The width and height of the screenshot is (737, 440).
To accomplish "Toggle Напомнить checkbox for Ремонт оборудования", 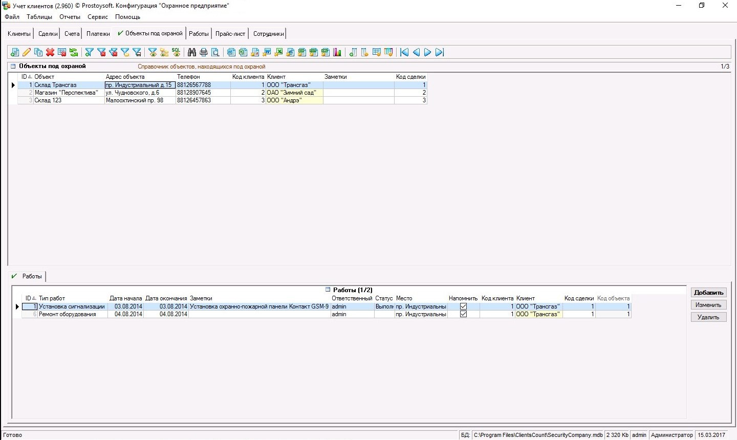I will coord(463,314).
